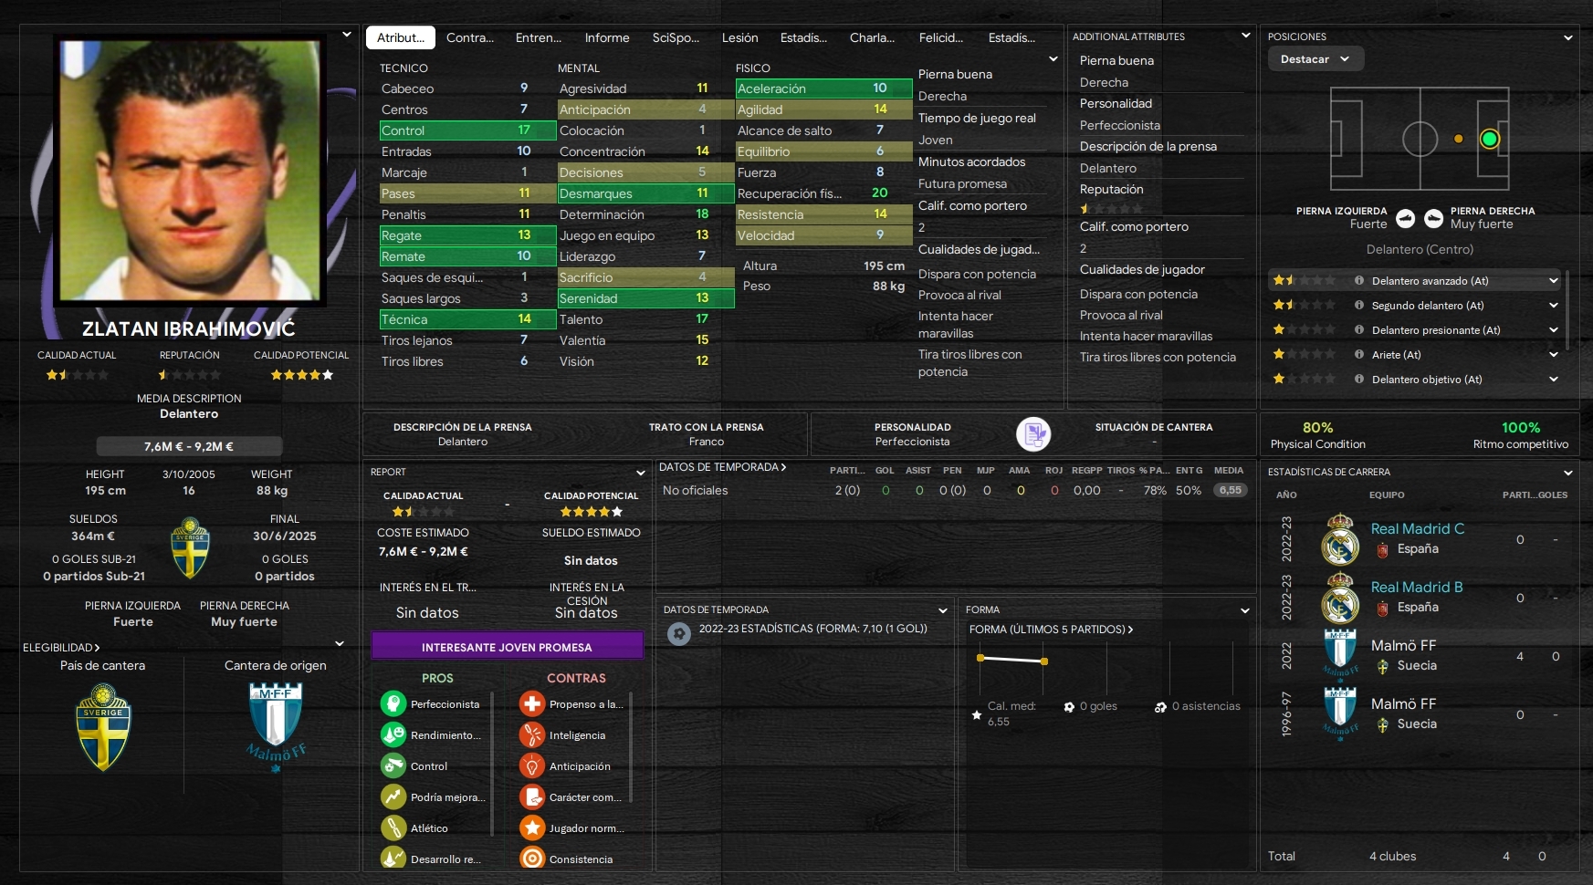Click the round Personalidad icon
This screenshot has width=1593, height=885.
coord(1033,433)
